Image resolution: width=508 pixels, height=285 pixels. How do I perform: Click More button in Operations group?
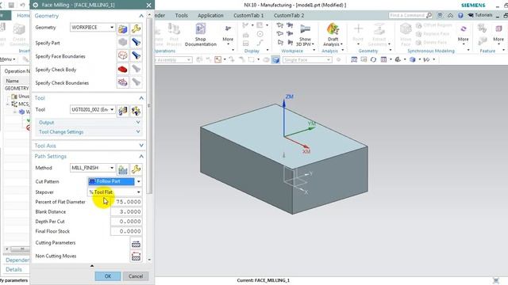[x=228, y=34]
